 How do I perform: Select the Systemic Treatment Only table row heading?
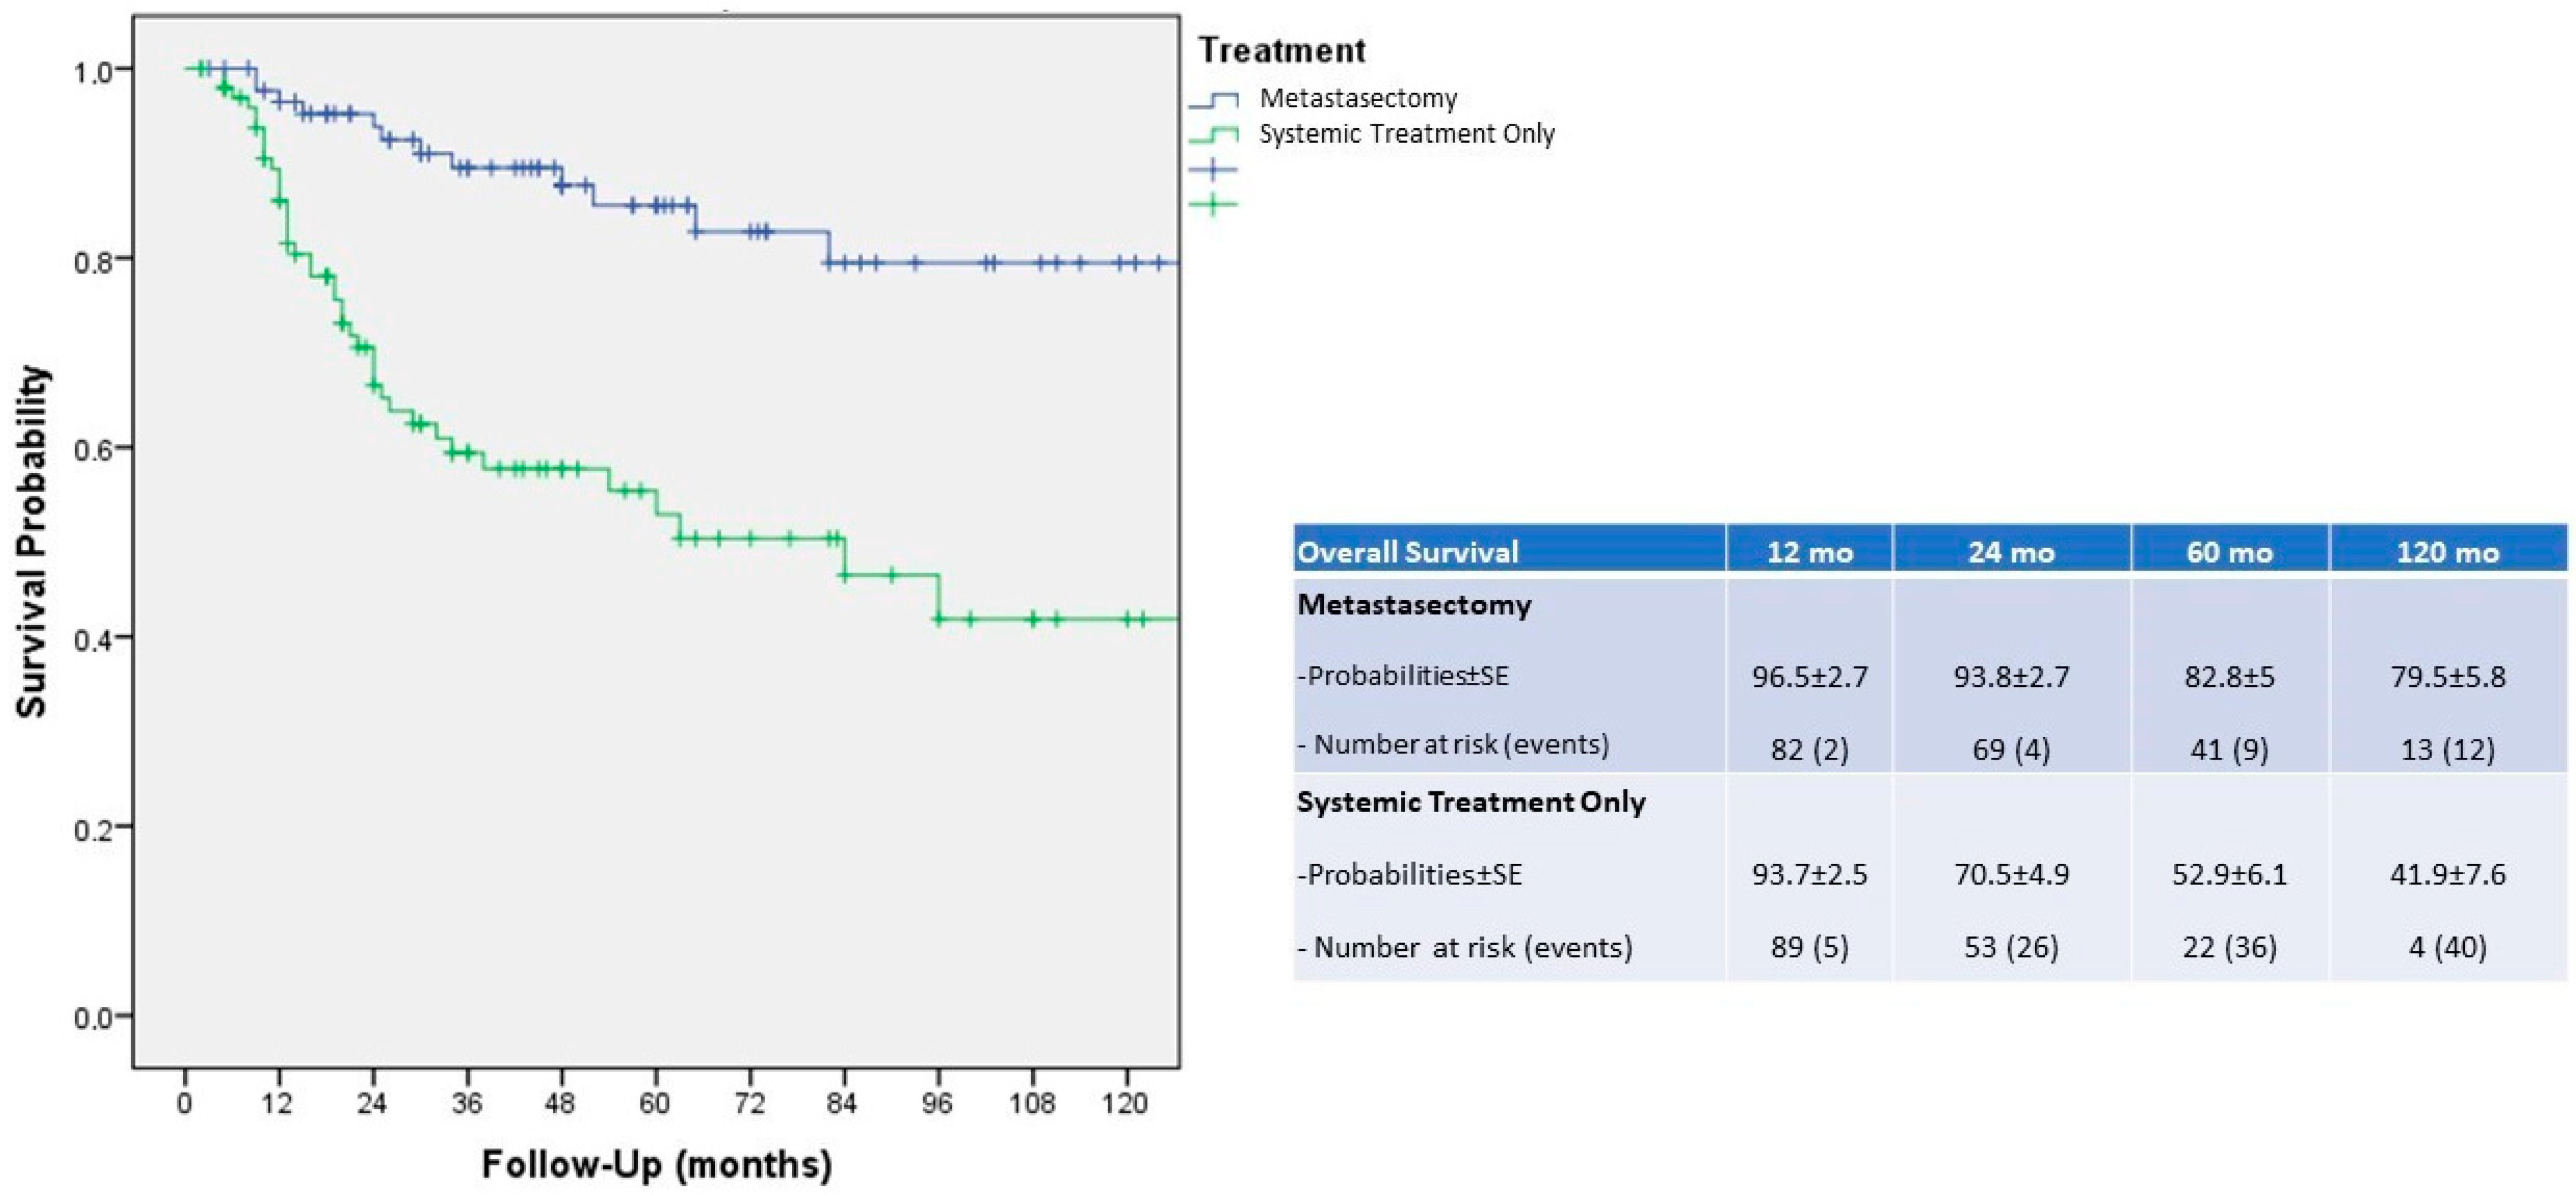pyautogui.click(x=1470, y=801)
